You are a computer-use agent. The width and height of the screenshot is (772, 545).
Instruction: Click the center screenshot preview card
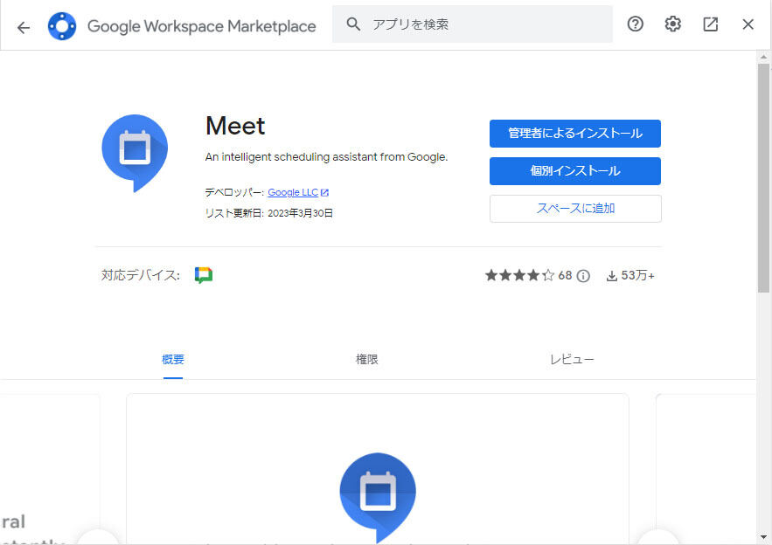[x=378, y=469]
